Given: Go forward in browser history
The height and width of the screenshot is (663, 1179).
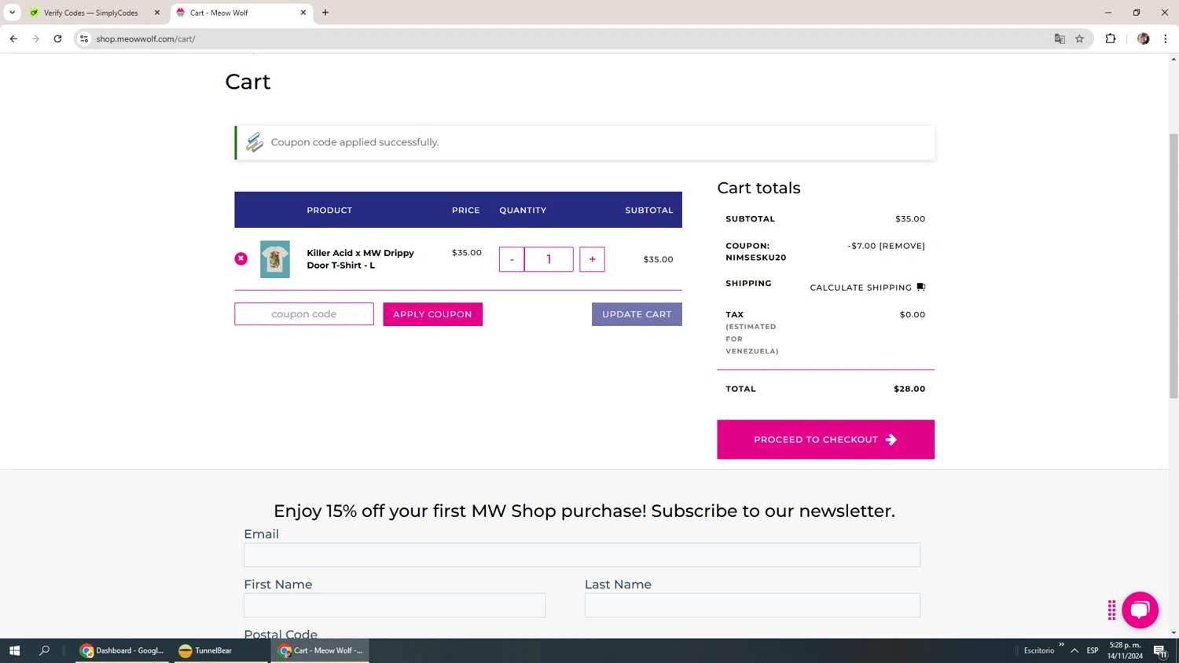Looking at the screenshot, I should pos(35,38).
